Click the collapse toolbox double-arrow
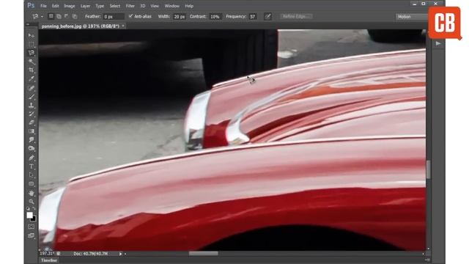Viewport: 469px width, 264px height. 28,24
